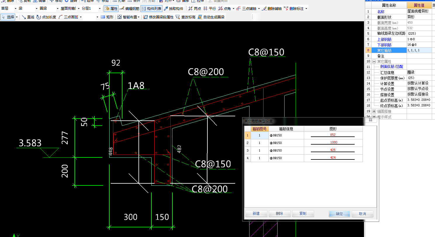Close the 其它箍筋类型设置 dialog

[370, 120]
